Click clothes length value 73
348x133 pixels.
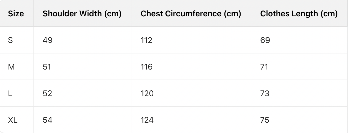tap(265, 93)
